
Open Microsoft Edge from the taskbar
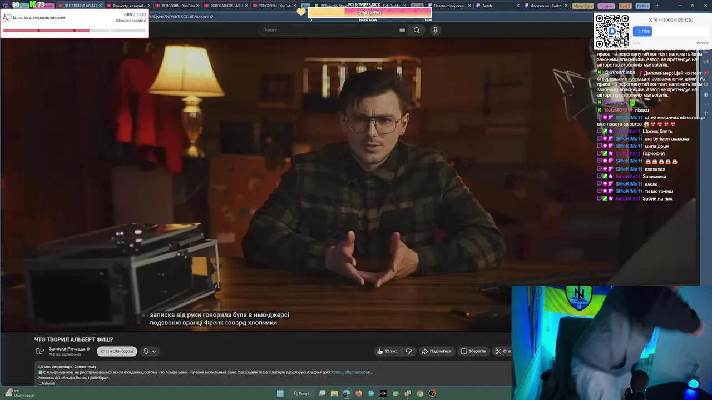(x=347, y=393)
